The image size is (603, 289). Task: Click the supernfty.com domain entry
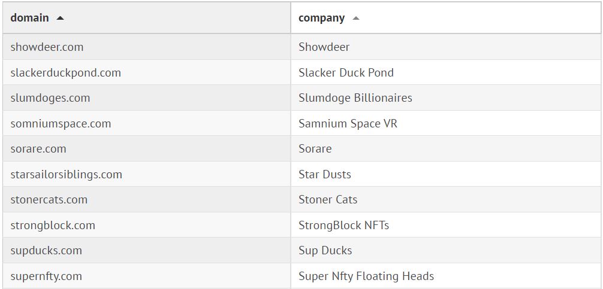(46, 276)
